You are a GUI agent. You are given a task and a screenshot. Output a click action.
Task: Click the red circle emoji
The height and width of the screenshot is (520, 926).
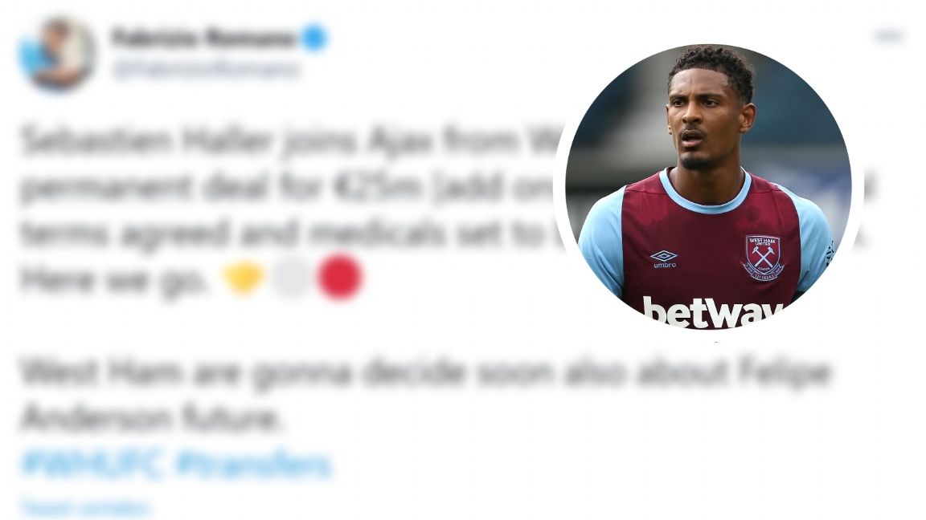(x=339, y=277)
